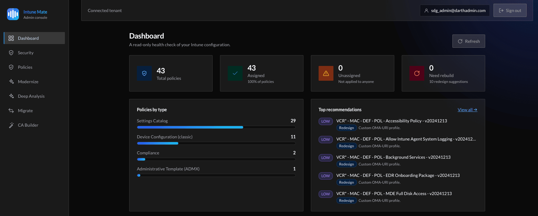This screenshot has width=538, height=216.
Task: Open the Background Services v20241213 recommendation
Action: click(x=393, y=157)
